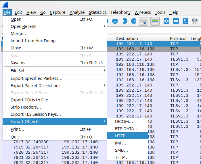This screenshot has width=201, height=164.
Task: Expand the Open Recent submenu
Action: [55, 26]
